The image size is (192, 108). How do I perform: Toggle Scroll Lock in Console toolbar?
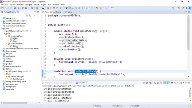tap(158, 83)
